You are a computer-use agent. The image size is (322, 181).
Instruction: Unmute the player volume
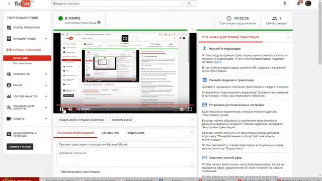click(x=70, y=110)
